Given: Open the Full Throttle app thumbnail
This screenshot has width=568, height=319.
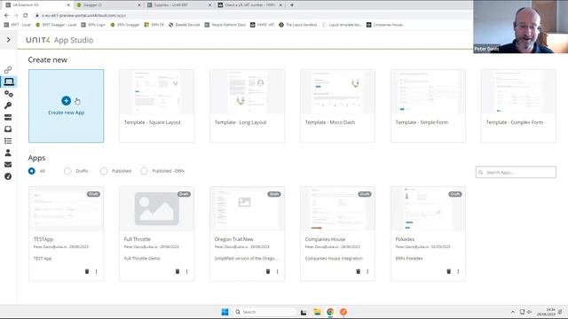Looking at the screenshot, I should pyautogui.click(x=156, y=209).
